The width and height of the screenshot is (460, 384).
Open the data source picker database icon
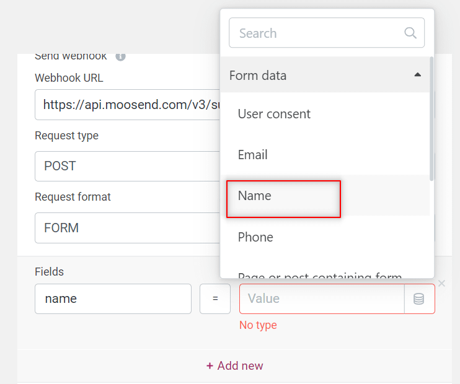pyautogui.click(x=419, y=299)
